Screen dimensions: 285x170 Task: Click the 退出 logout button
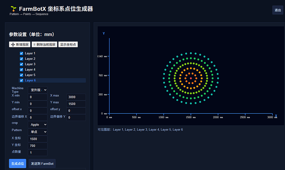click(x=278, y=10)
